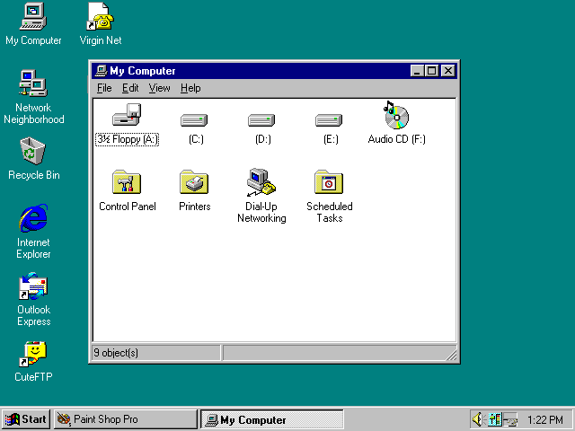Viewport: 575px width, 431px height.
Task: Click the volume speaker tray icon
Action: pyautogui.click(x=477, y=419)
